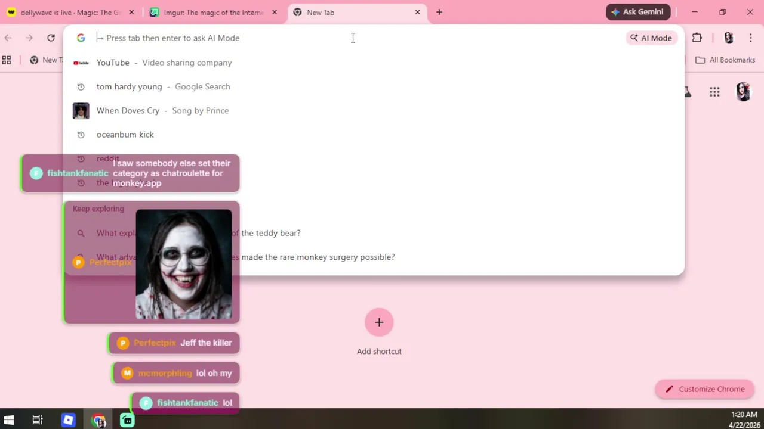Viewport: 764px width, 429px height.
Task: Select the New Tab browser tab
Action: [357, 12]
